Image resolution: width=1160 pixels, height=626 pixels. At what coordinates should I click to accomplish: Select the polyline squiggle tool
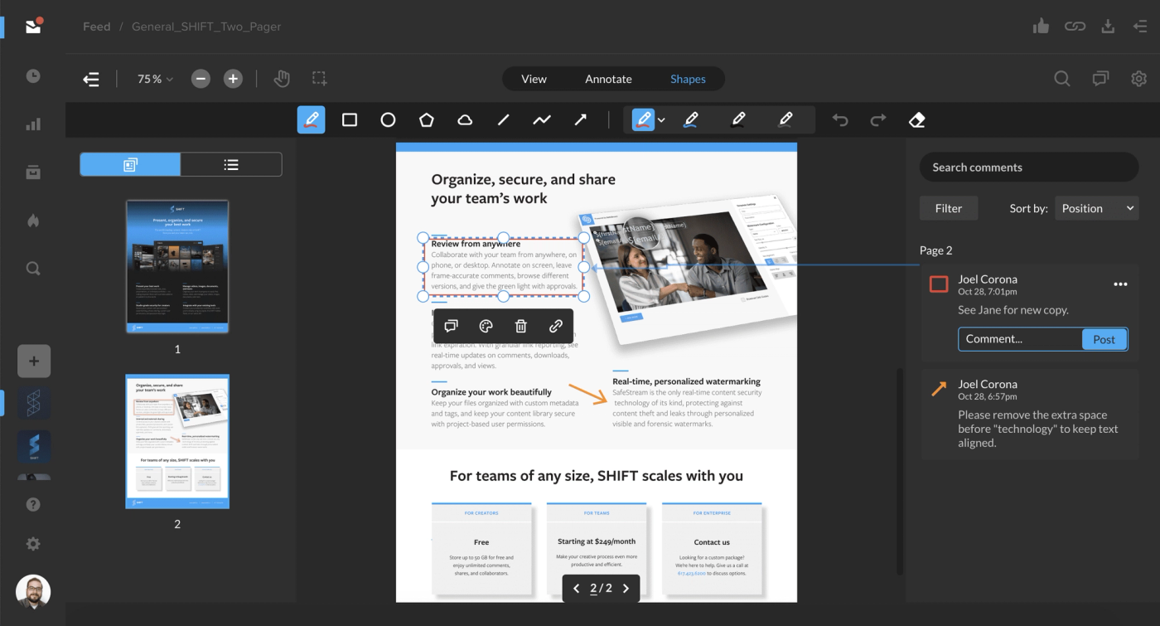click(x=542, y=120)
